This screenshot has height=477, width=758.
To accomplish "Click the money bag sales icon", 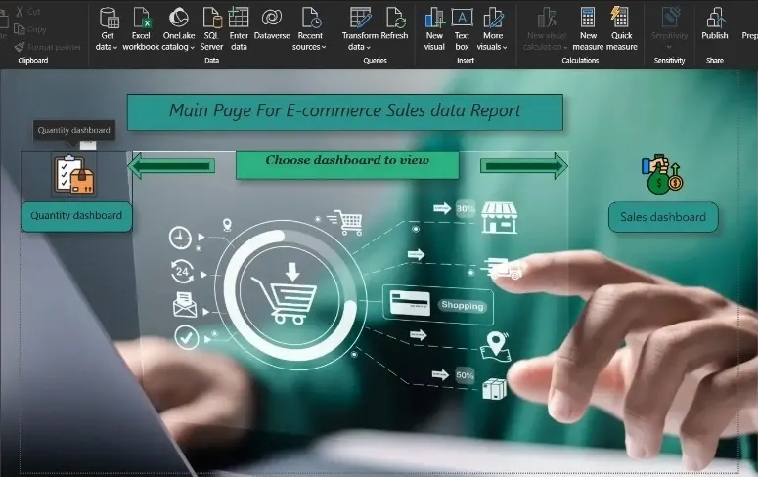I will click(662, 174).
